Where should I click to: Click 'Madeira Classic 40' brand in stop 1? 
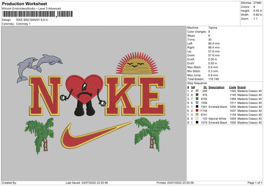pos(249,91)
